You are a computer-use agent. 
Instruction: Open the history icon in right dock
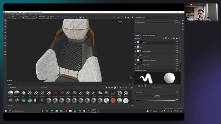pos(183,27)
